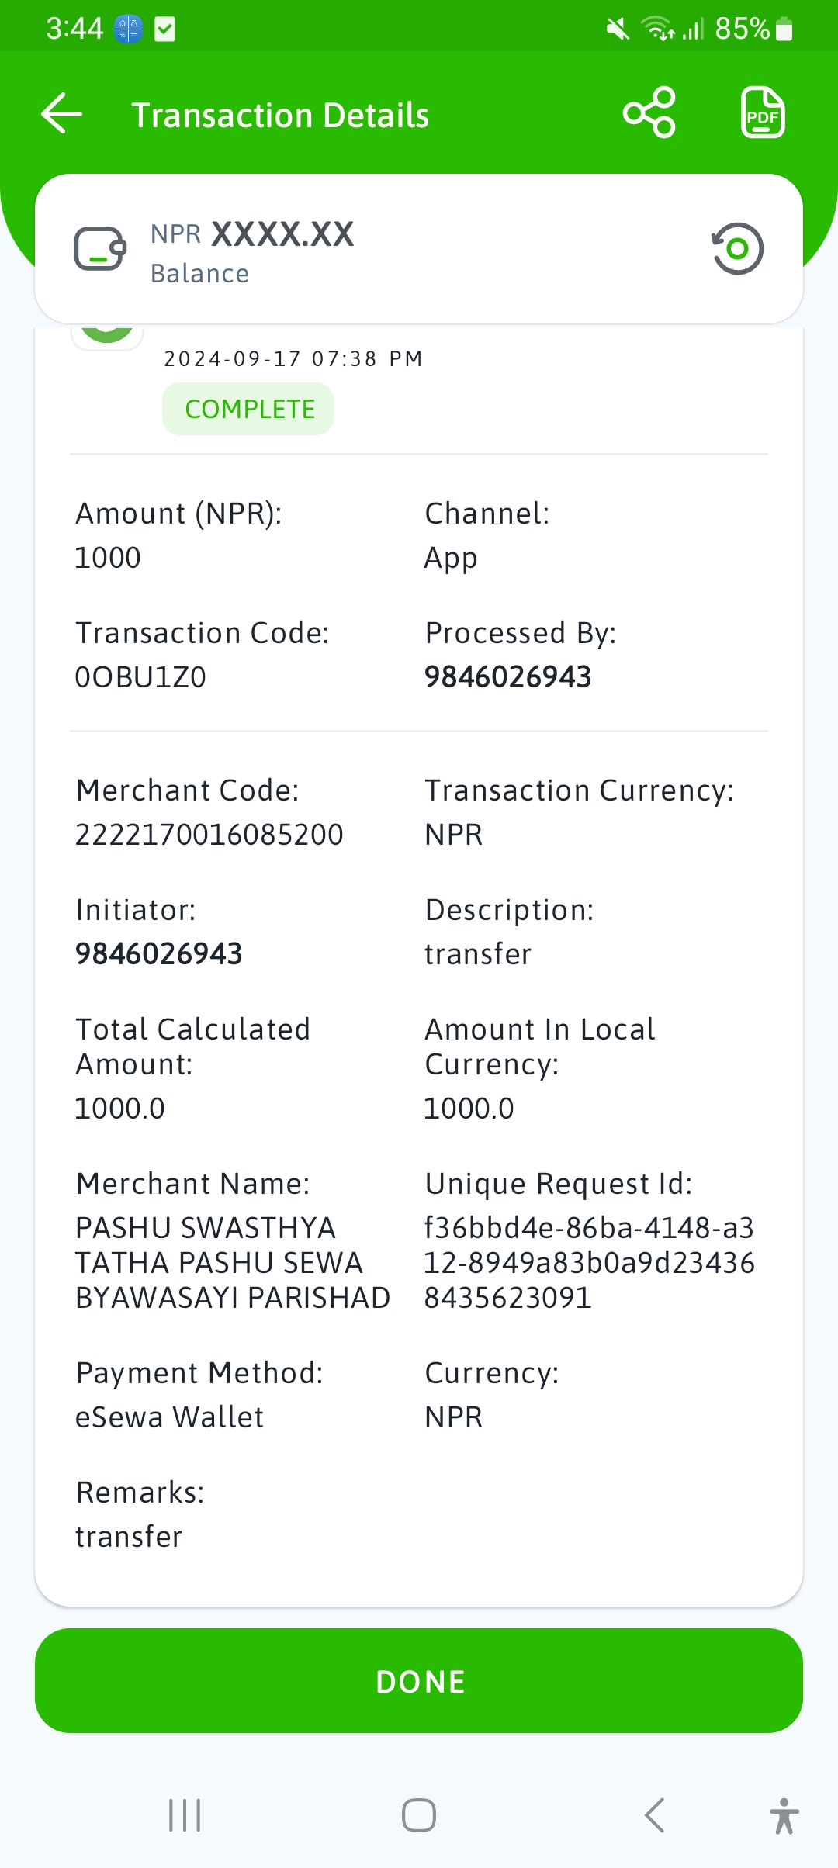Select the Initiator phone number
This screenshot has height=1868, width=838.
[x=159, y=954]
